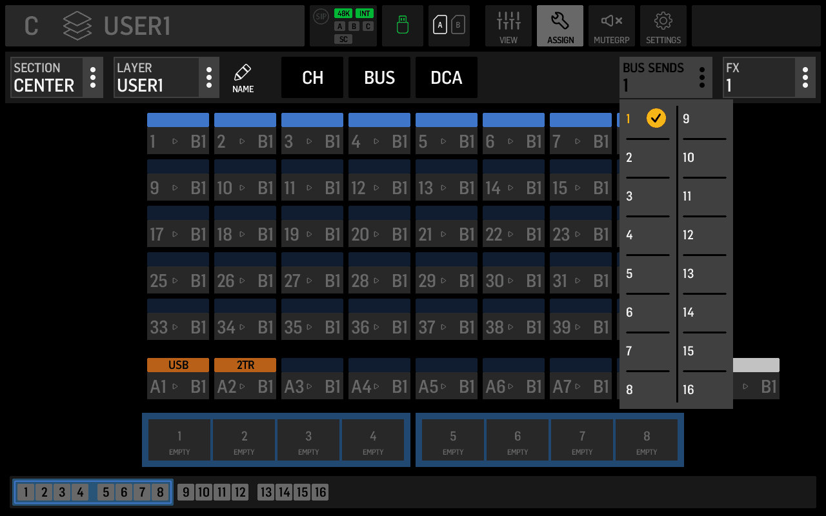
Task: Jump to strip 13 in bottom navigator
Action: [x=266, y=493]
